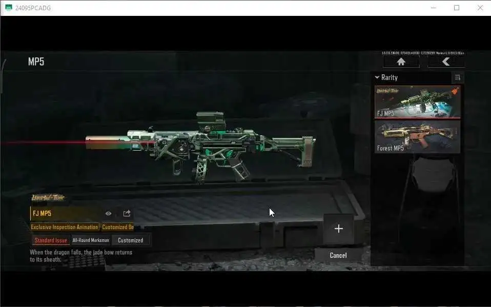Click the plus add button
This screenshot has width=491, height=307.
(x=338, y=229)
